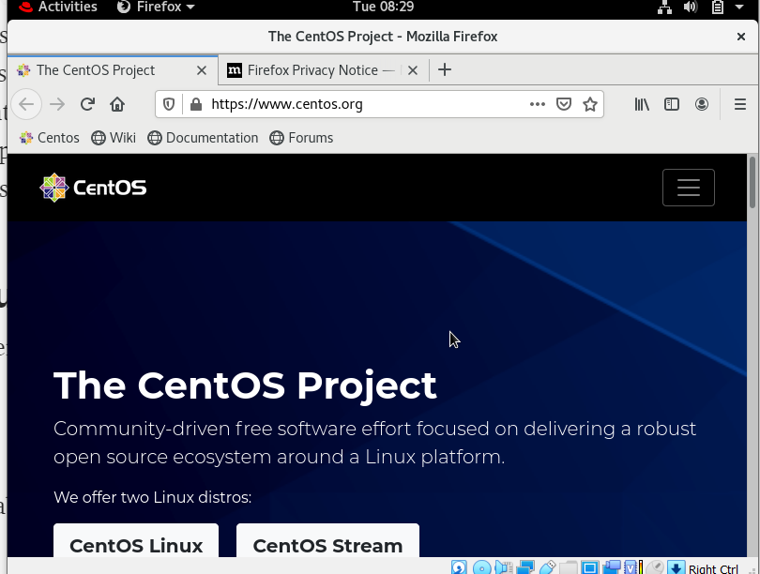This screenshot has height=574, width=760.
Task: Click the network status icon in top bar
Action: [x=664, y=8]
